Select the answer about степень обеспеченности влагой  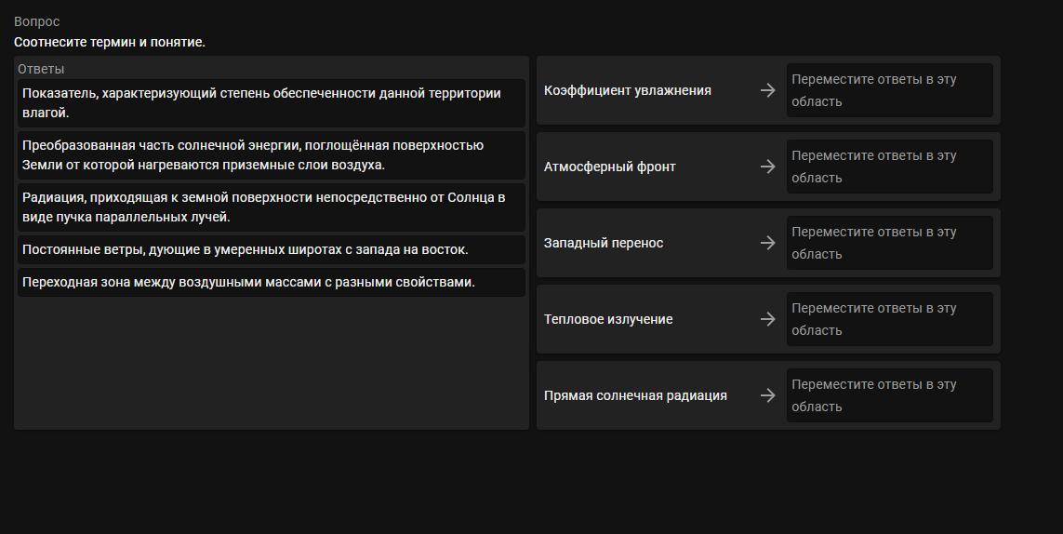pyautogui.click(x=272, y=103)
